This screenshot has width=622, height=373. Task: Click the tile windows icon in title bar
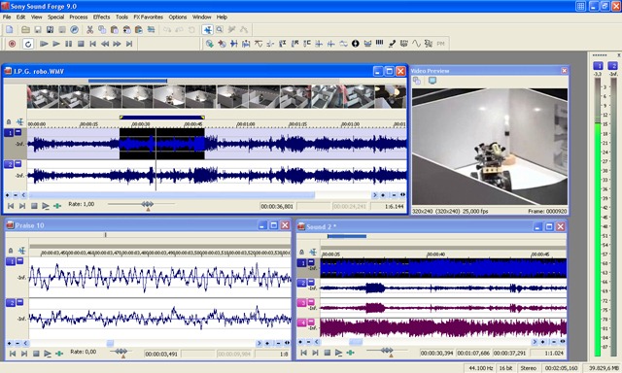pyautogui.click(x=580, y=6)
